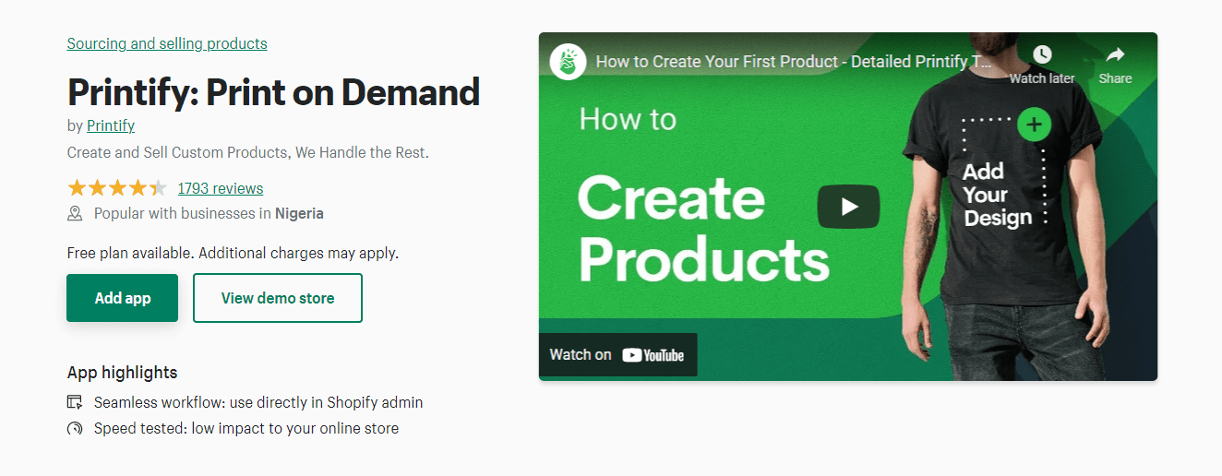
Task: Click the Speed tested gauge icon
Action: tap(75, 428)
